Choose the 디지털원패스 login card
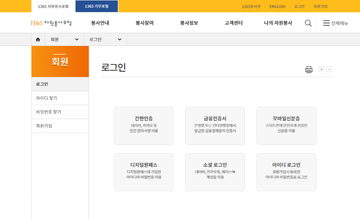This screenshot has width=360, height=219. click(144, 172)
